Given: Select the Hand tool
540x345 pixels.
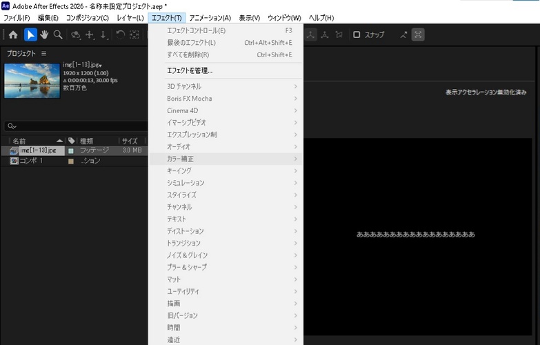Looking at the screenshot, I should pos(44,34).
